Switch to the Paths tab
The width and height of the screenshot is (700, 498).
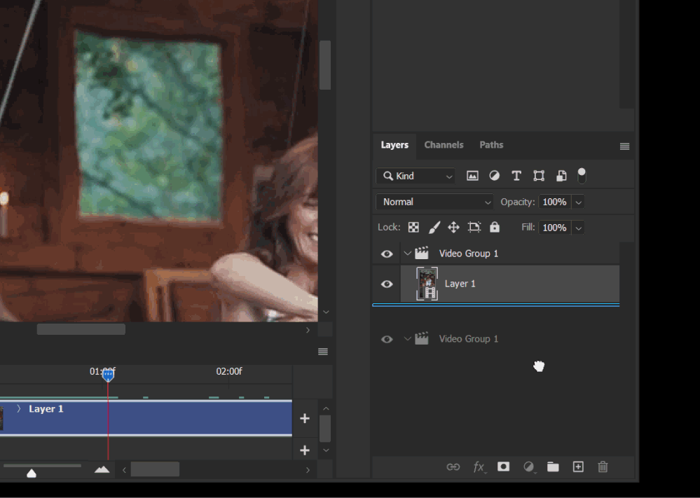click(x=491, y=145)
